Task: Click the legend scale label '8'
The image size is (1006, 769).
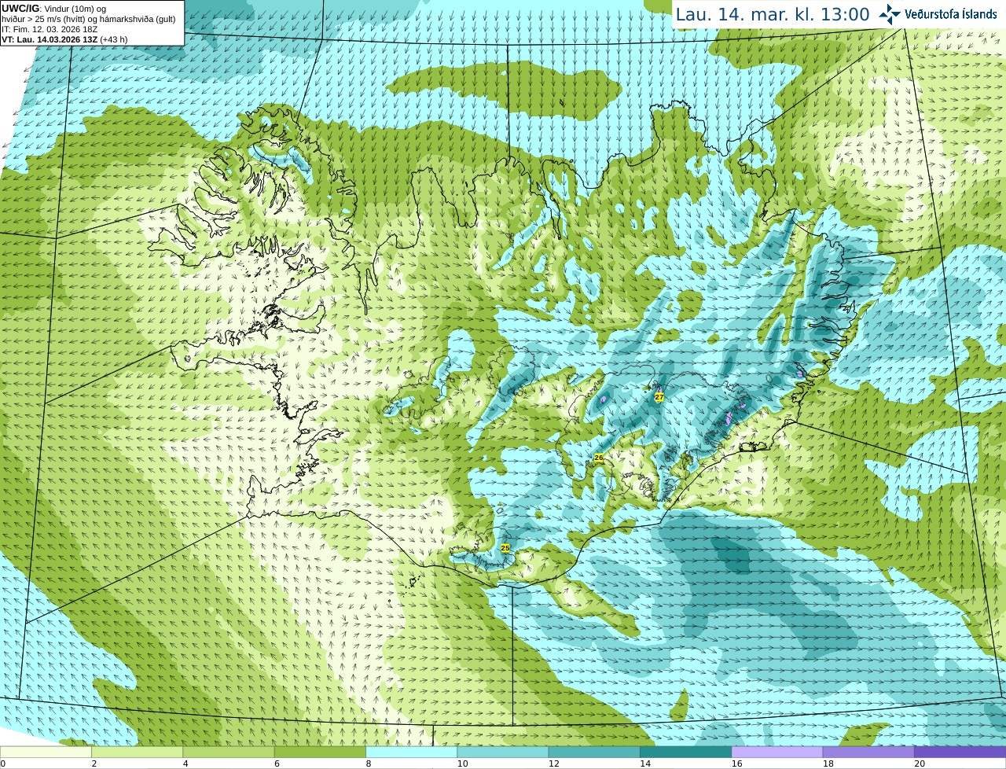Action: [368, 763]
